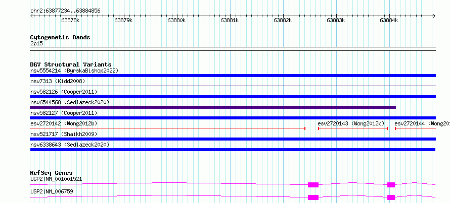Image resolution: width=450 pixels, height=203 pixels.
Task: Open the nsv521717 (Shaikh2009) label
Action: (x=64, y=134)
